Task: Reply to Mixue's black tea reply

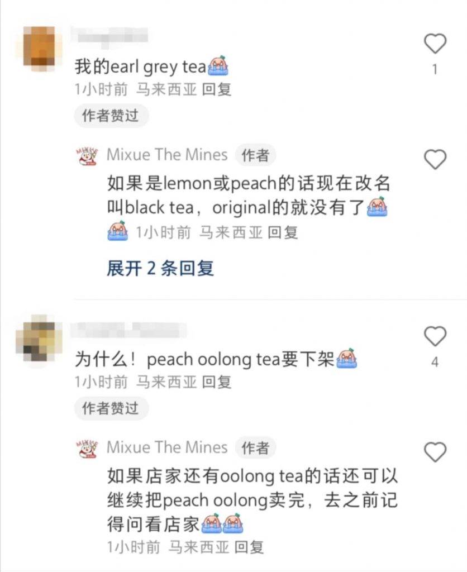Action: click(283, 232)
